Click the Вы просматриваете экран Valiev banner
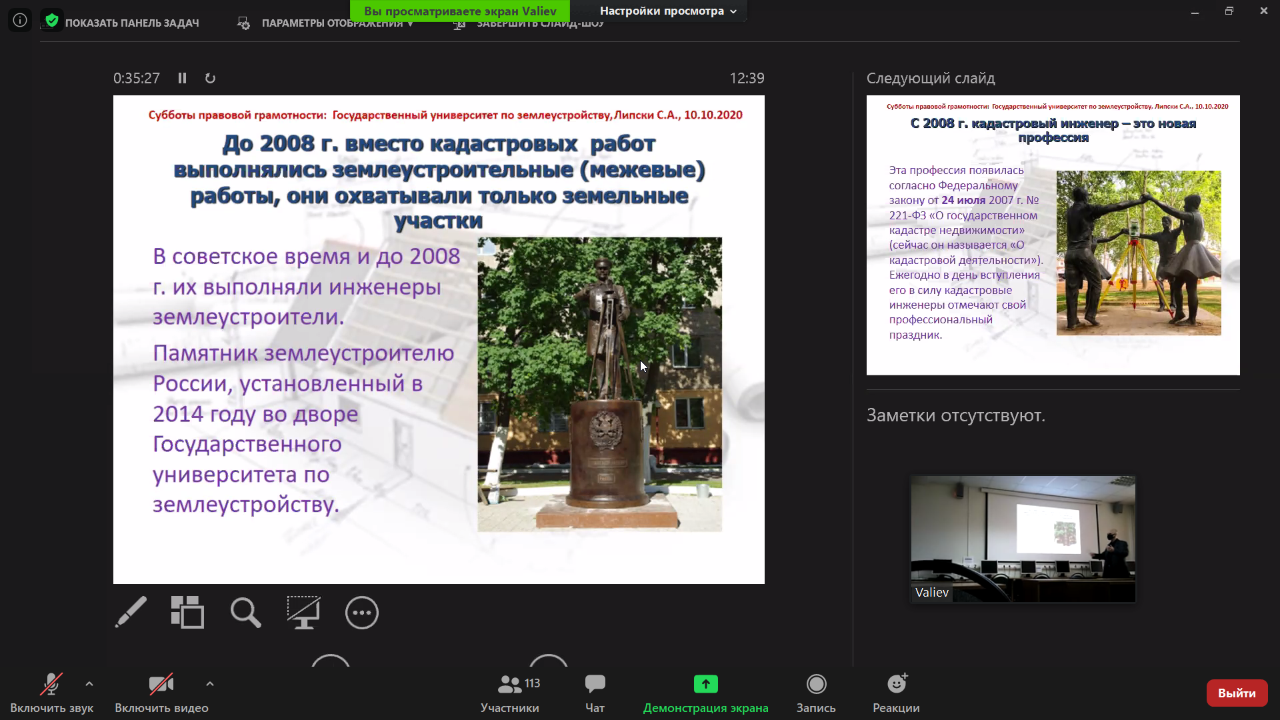 460,11
